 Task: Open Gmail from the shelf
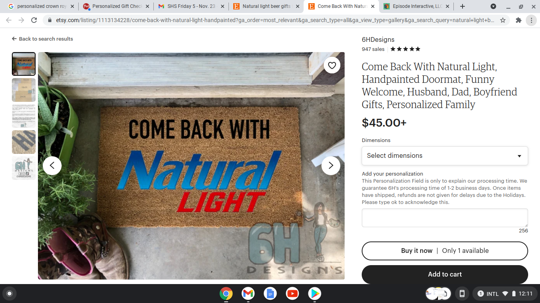248,294
